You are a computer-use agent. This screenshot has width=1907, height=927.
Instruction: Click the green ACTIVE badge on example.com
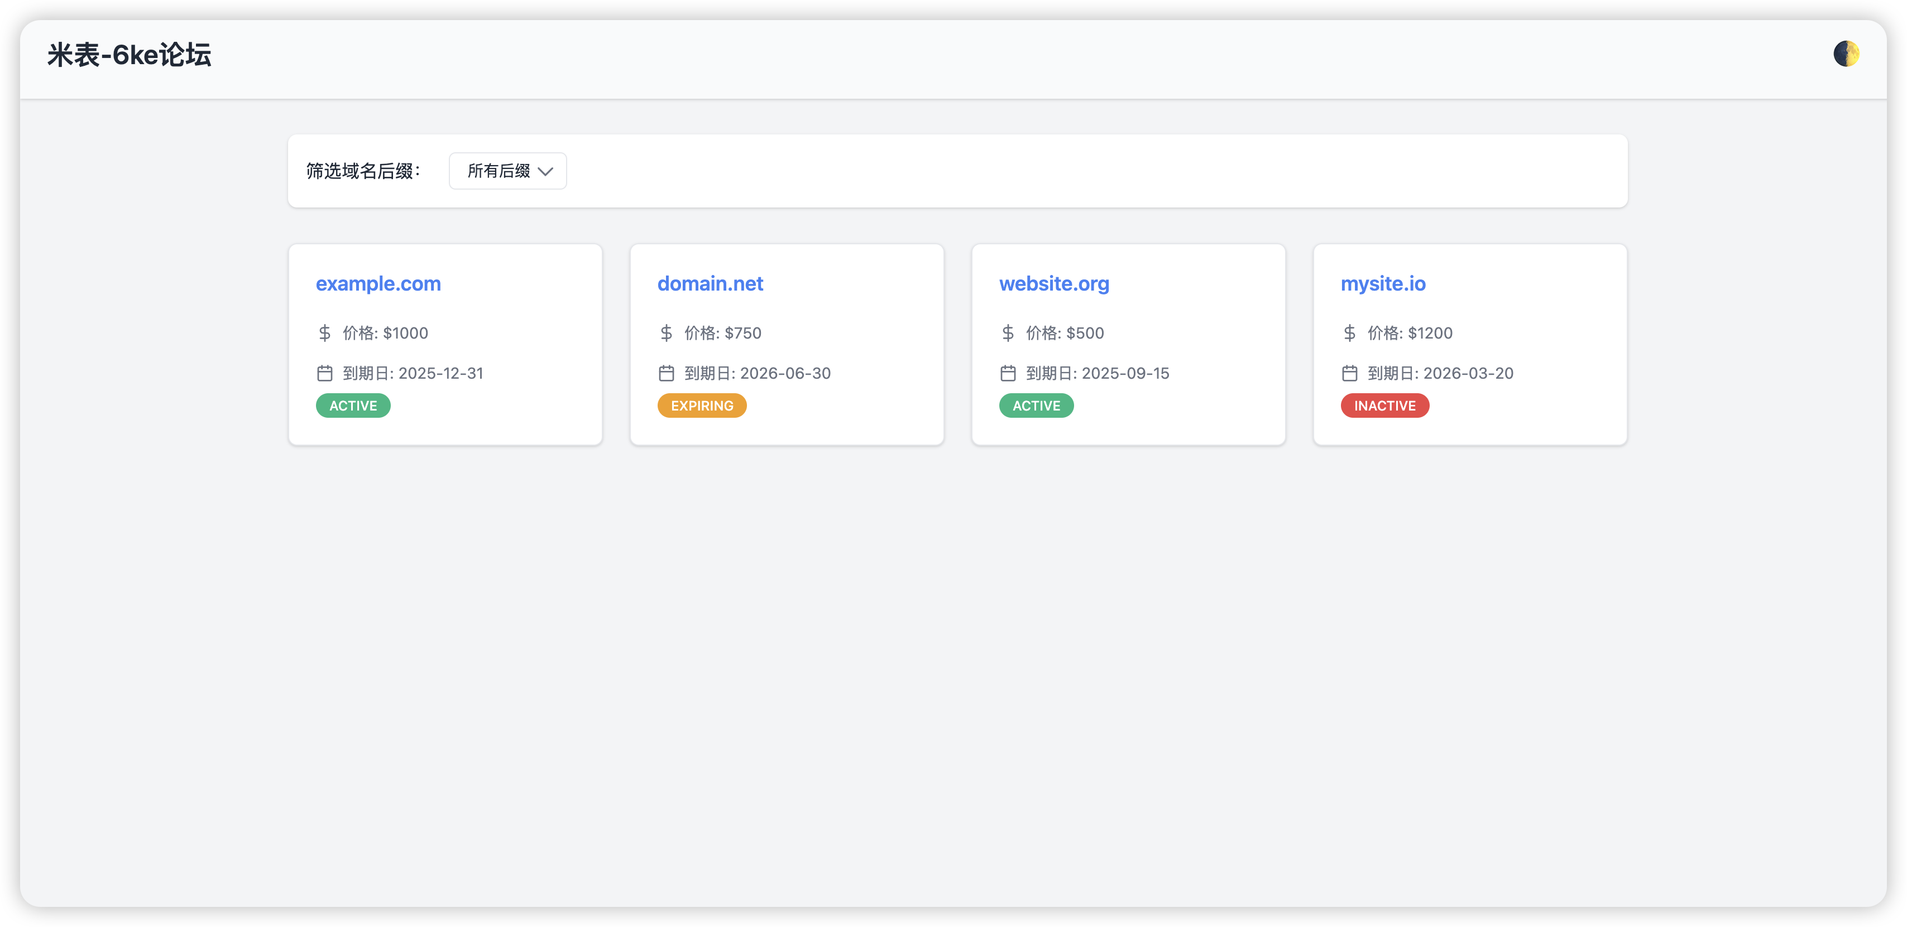click(x=353, y=405)
